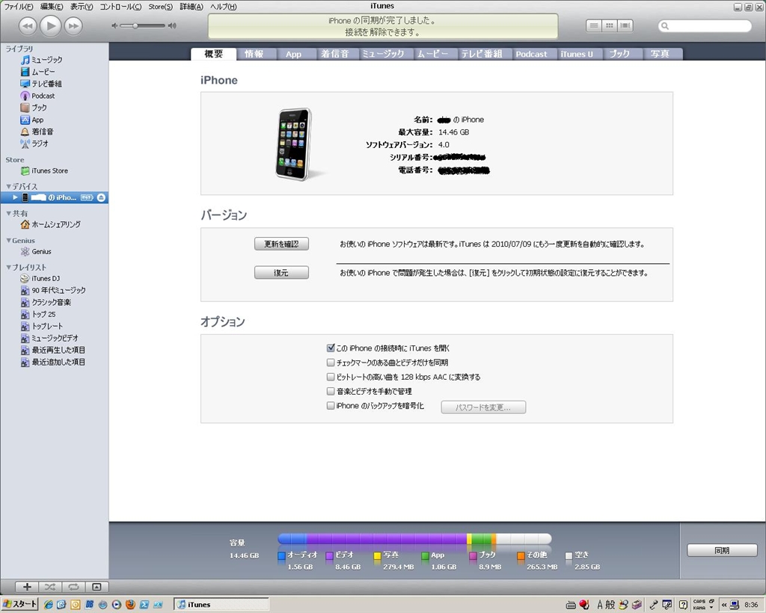Open ホームシェアリング in sidebar
766x613 pixels.
[51, 224]
